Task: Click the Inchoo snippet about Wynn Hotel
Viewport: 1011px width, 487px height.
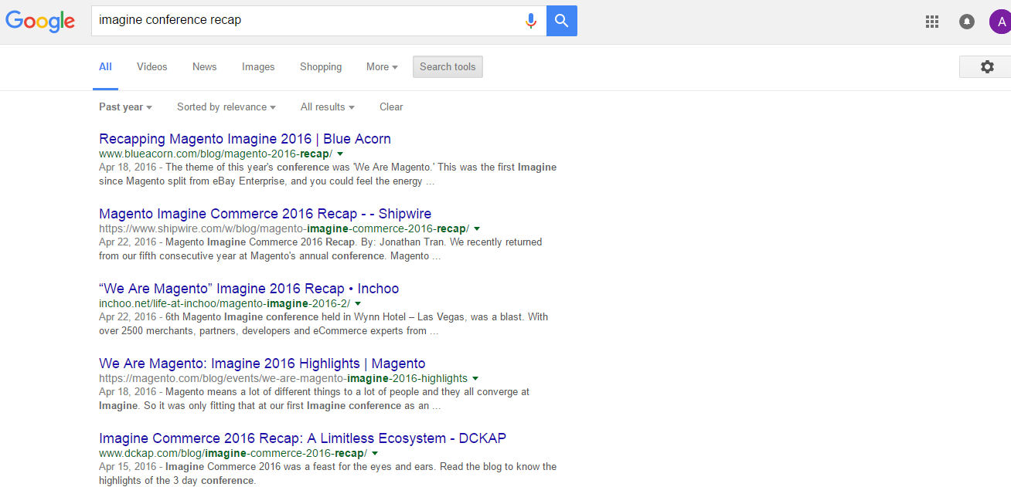Action: 324,324
